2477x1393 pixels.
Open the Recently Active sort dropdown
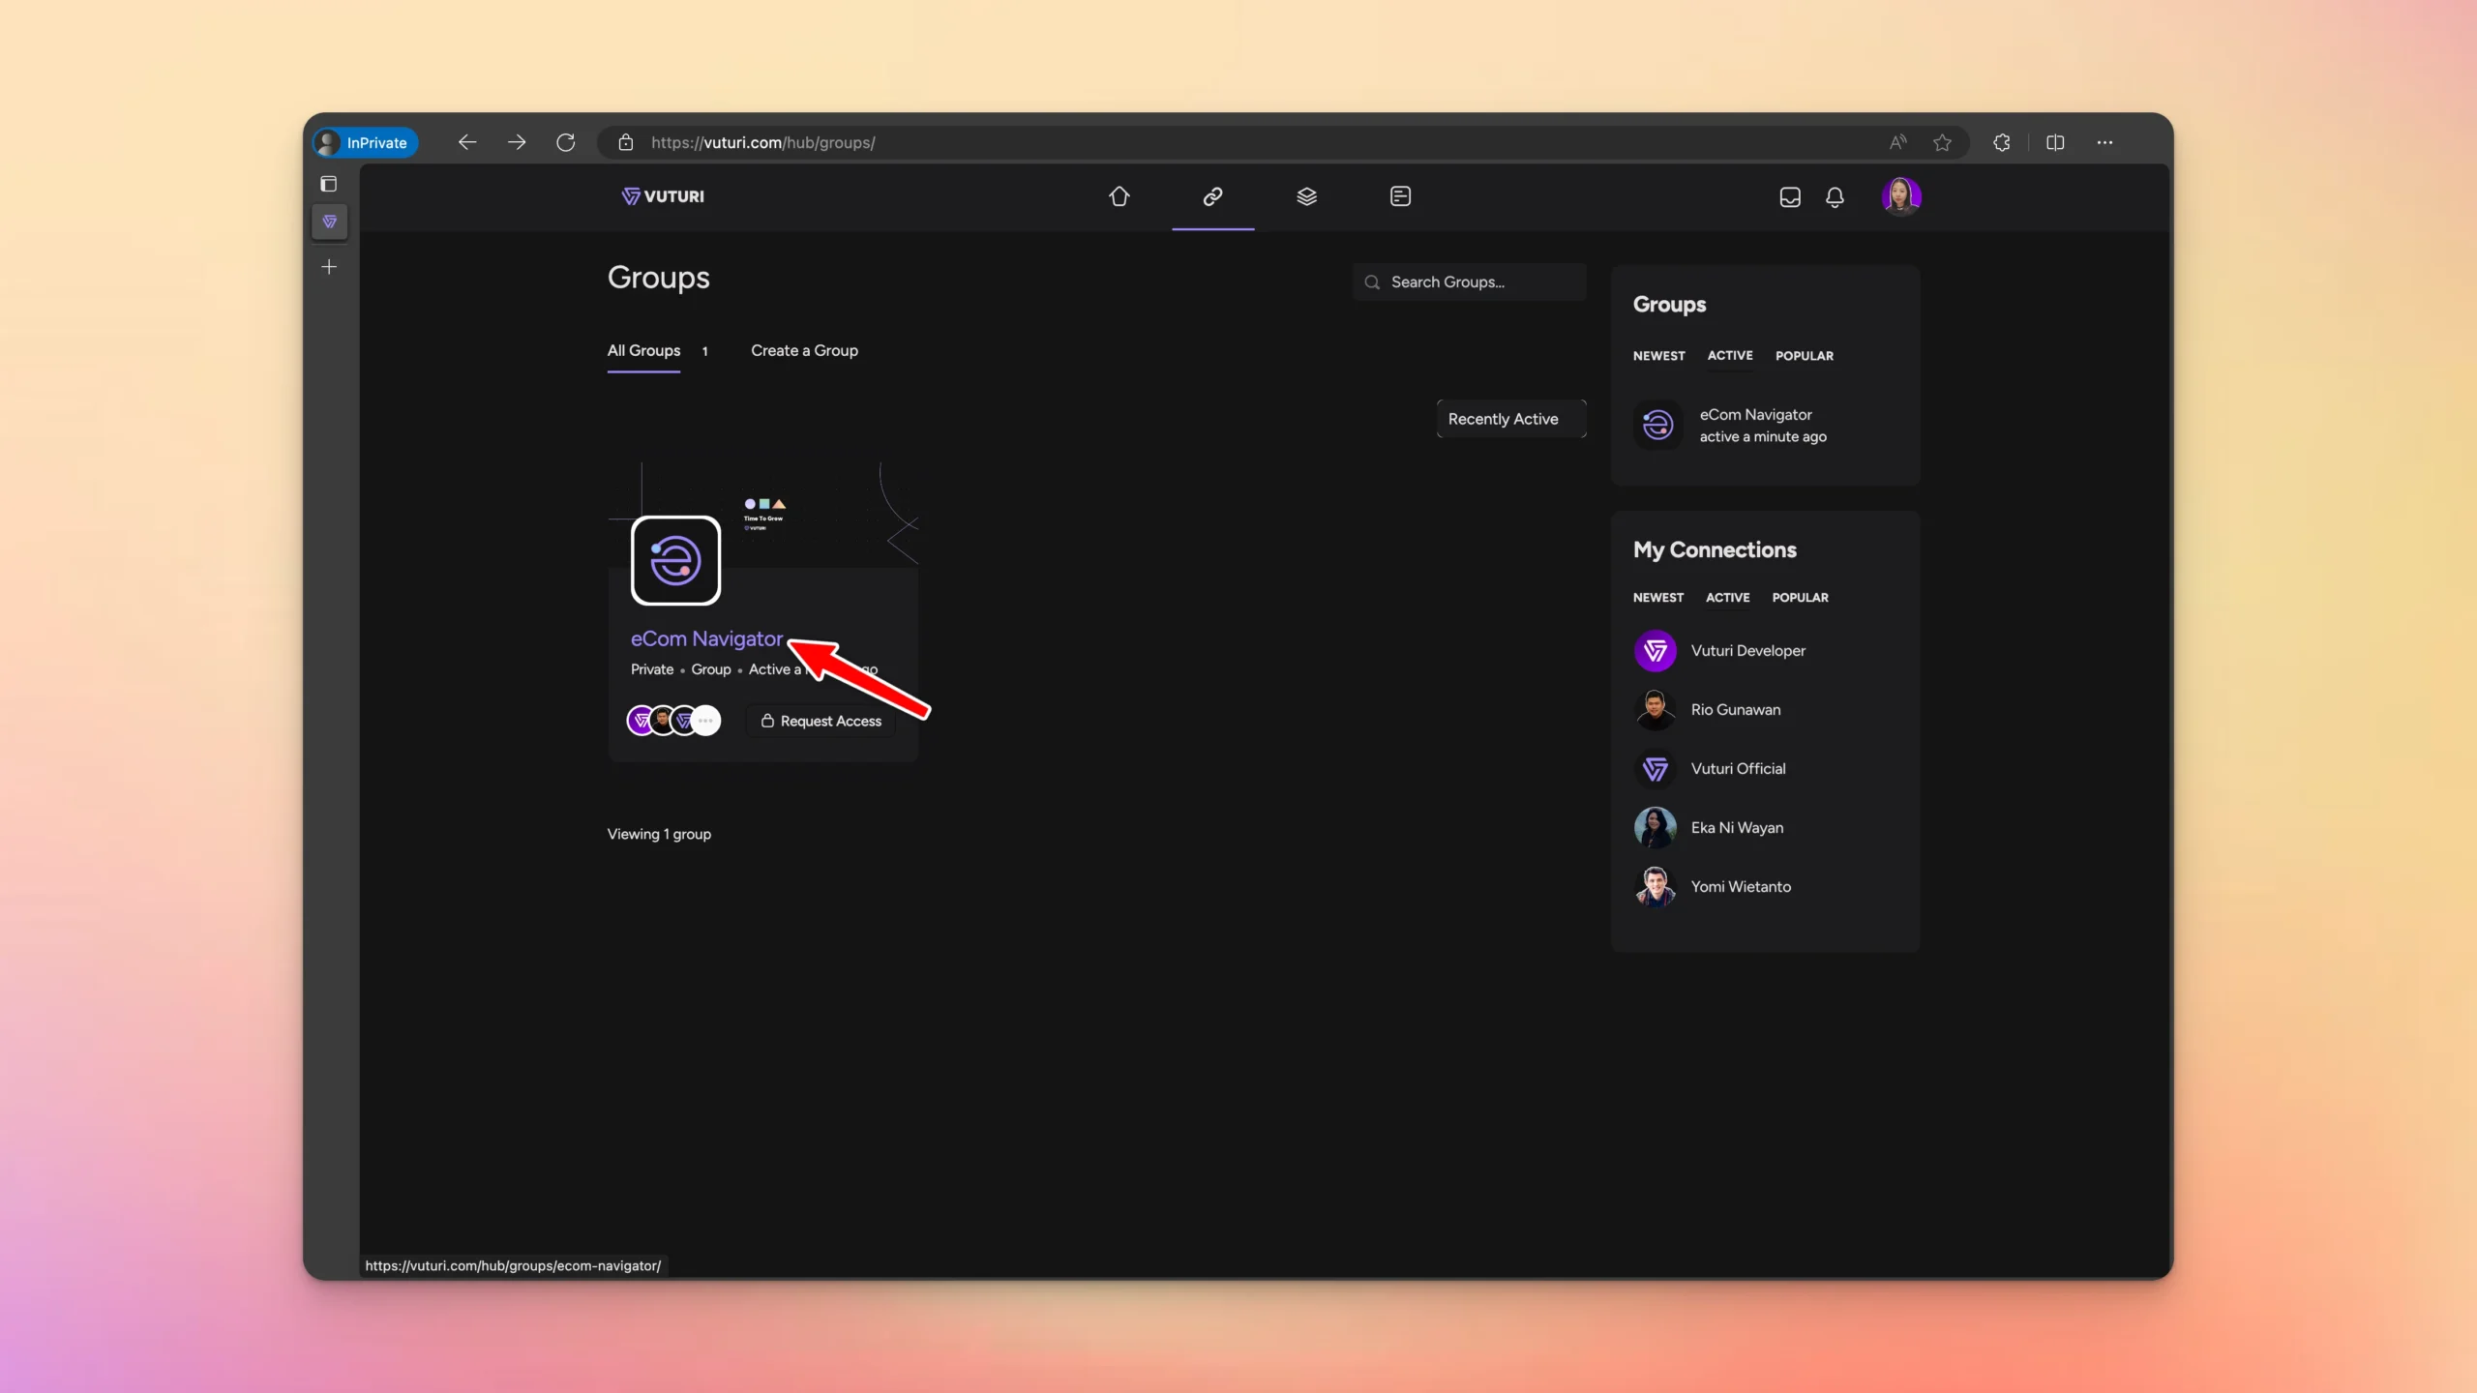(1511, 419)
